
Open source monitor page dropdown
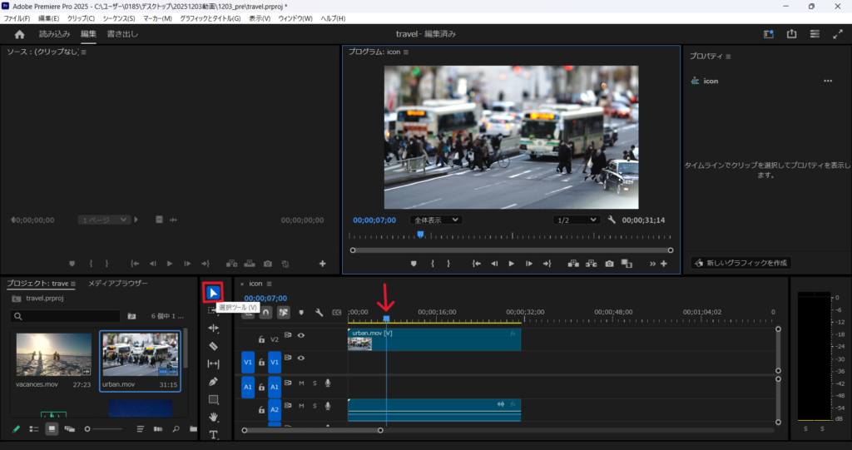pyautogui.click(x=104, y=220)
